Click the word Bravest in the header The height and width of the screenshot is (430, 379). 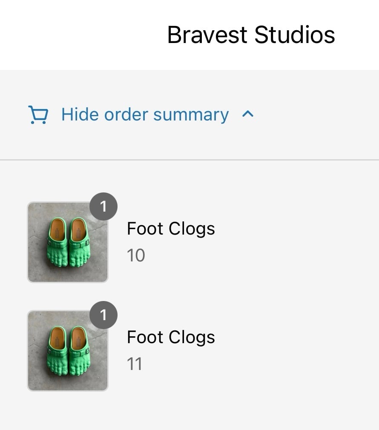[x=207, y=35]
